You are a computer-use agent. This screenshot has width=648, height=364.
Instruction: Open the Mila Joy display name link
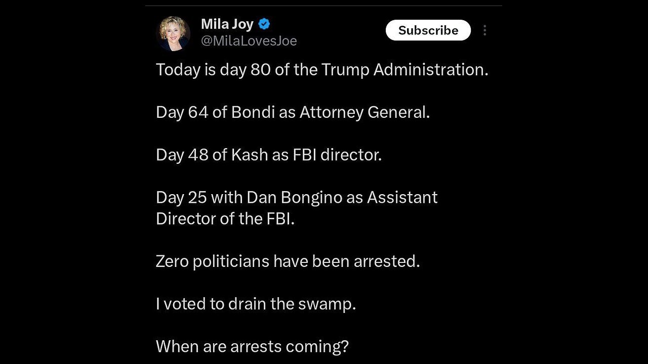(227, 24)
